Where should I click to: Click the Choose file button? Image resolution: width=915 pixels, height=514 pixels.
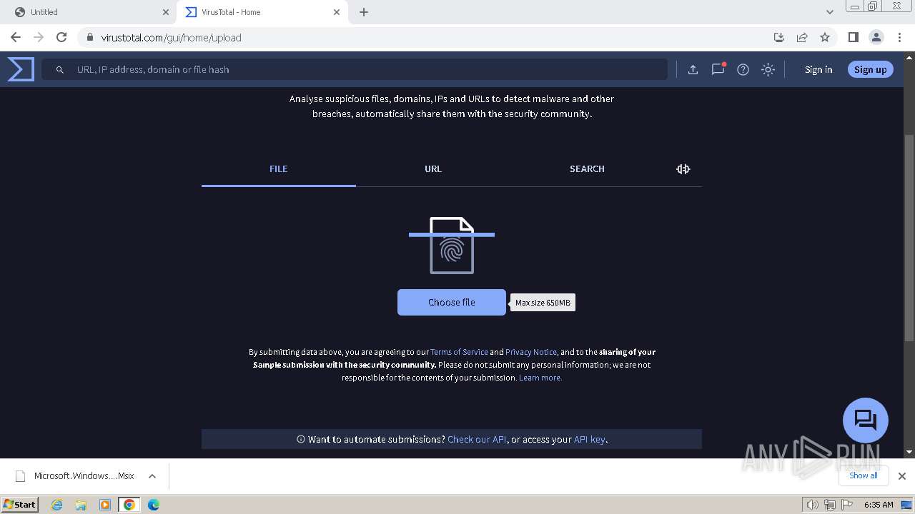[x=452, y=303]
